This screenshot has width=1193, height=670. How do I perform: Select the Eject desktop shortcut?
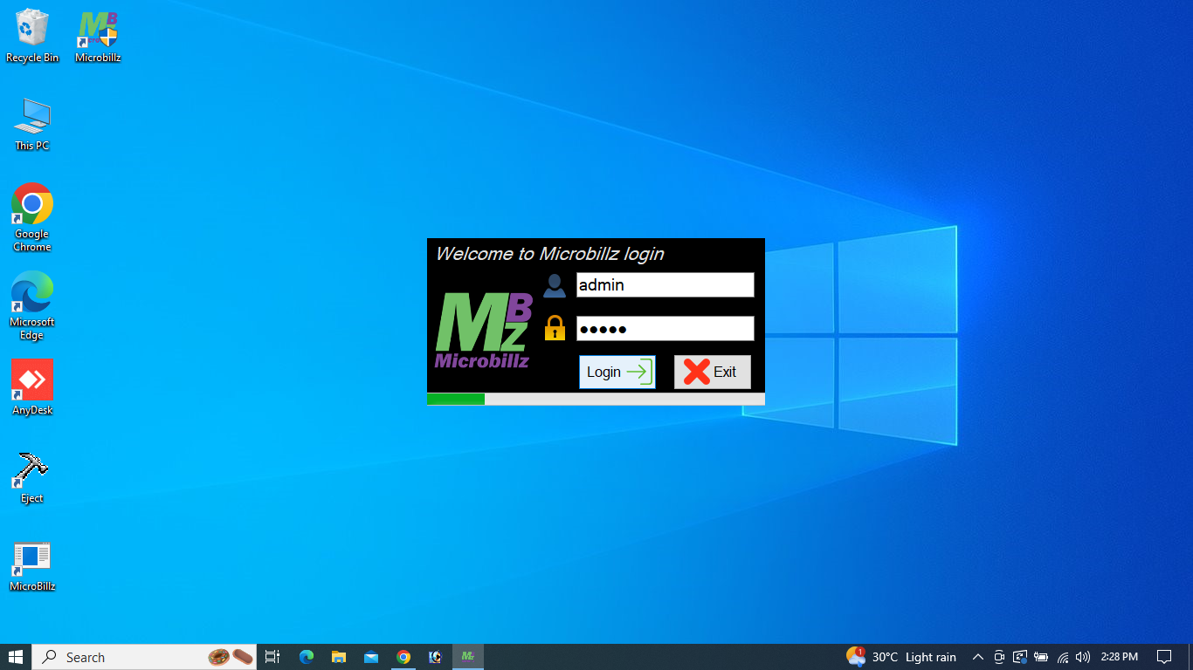[x=32, y=475]
